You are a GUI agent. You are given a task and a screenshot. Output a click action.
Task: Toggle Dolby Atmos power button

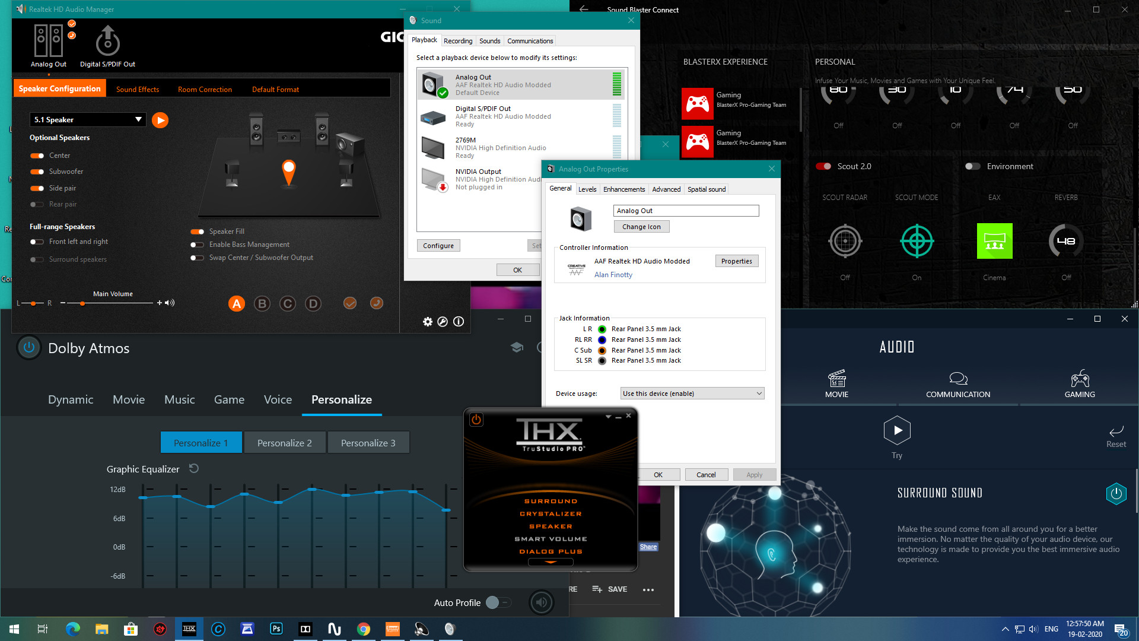[x=28, y=348]
